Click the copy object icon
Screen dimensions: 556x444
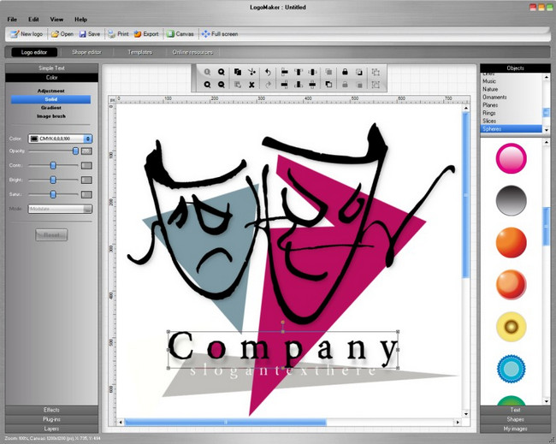tap(238, 72)
